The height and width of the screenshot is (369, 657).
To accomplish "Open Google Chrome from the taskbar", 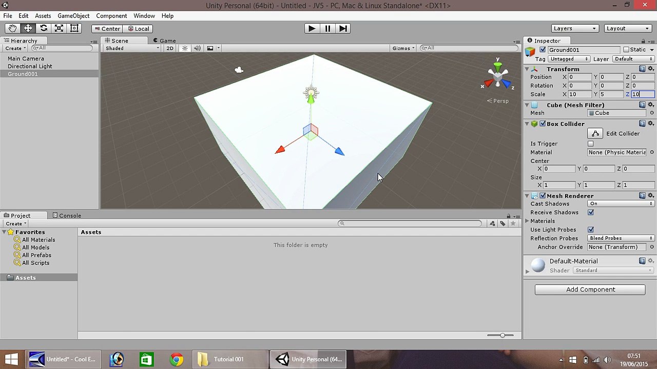I will [x=176, y=359].
